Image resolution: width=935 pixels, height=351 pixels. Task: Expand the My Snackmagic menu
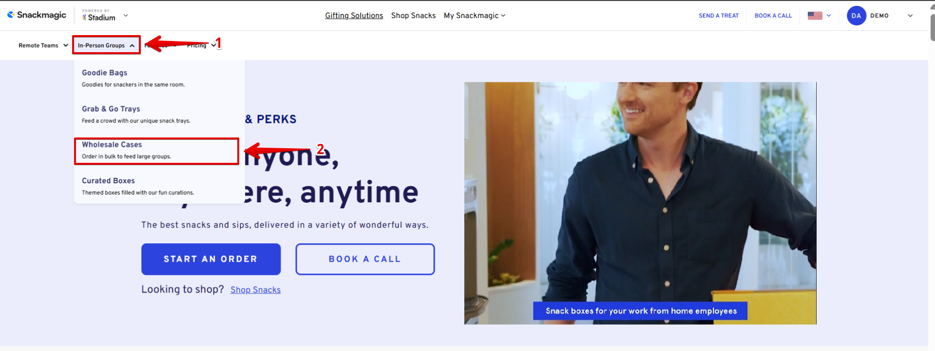pos(475,16)
